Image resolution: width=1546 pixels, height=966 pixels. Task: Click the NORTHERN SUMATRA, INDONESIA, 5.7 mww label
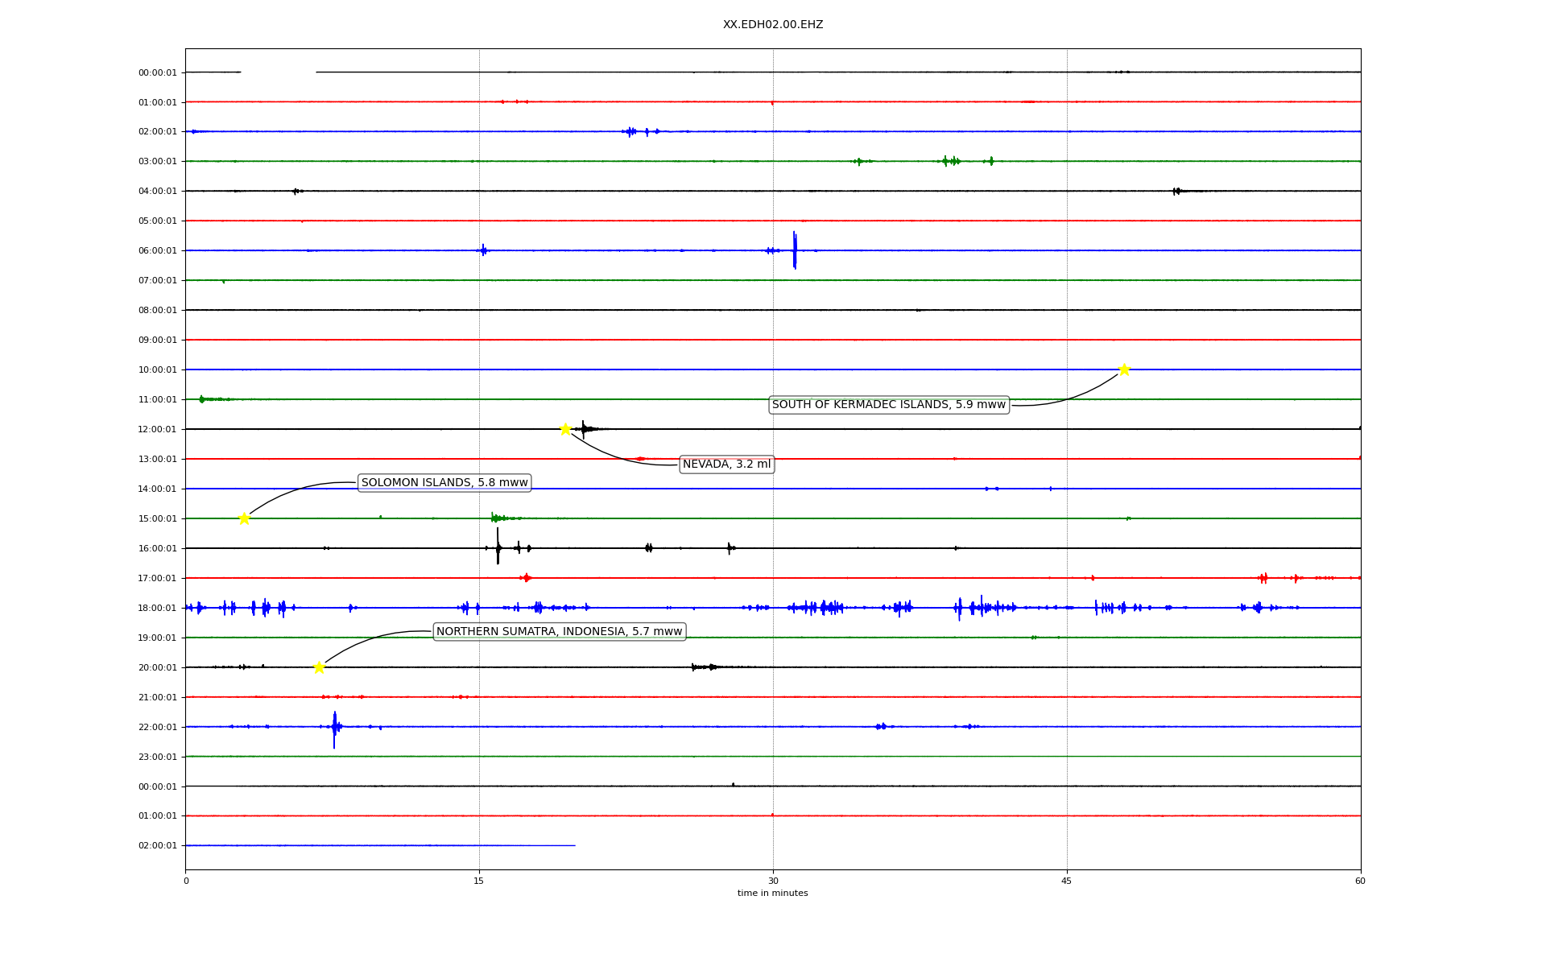tap(559, 632)
